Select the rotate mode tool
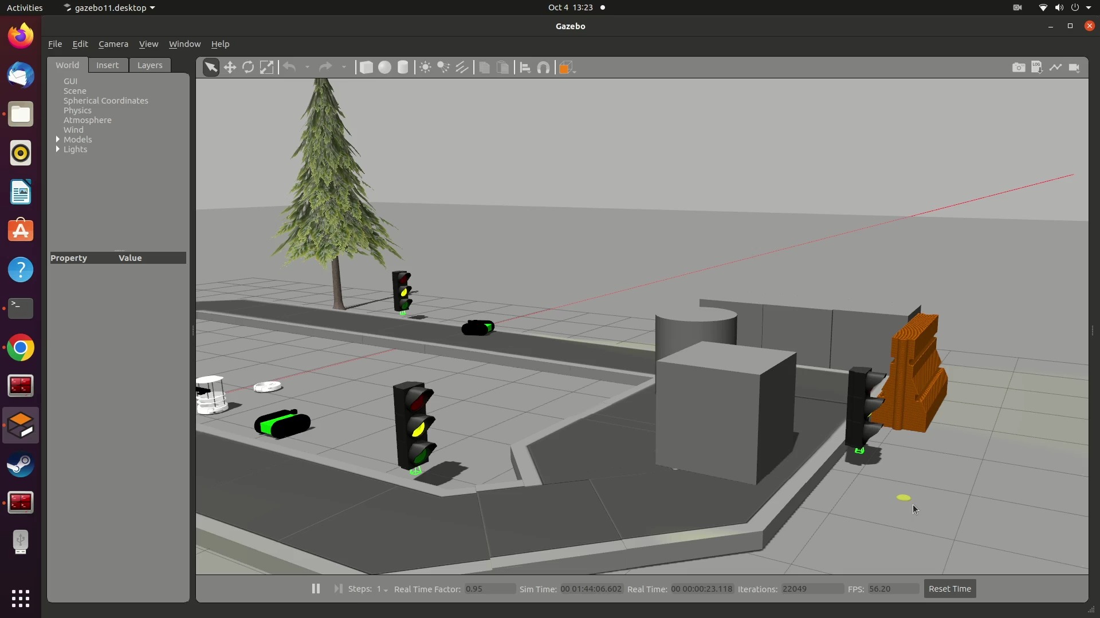Image resolution: width=1100 pixels, height=618 pixels. [248, 67]
